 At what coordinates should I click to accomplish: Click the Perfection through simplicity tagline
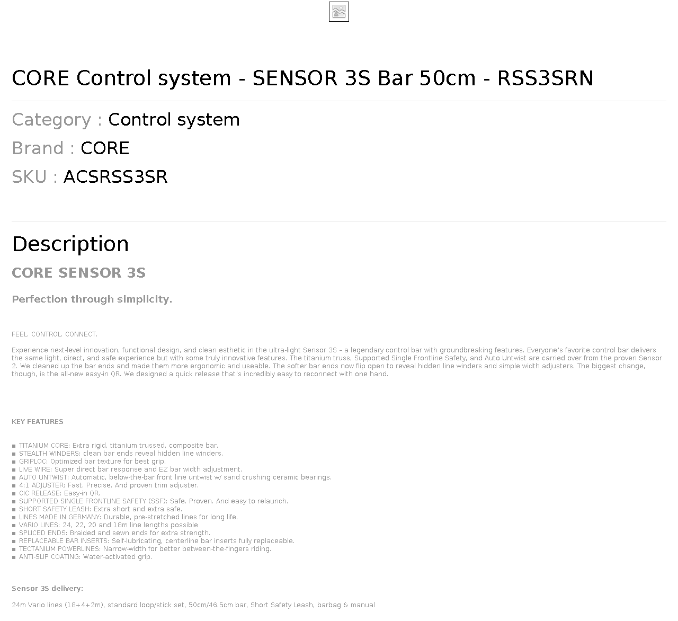tap(92, 299)
